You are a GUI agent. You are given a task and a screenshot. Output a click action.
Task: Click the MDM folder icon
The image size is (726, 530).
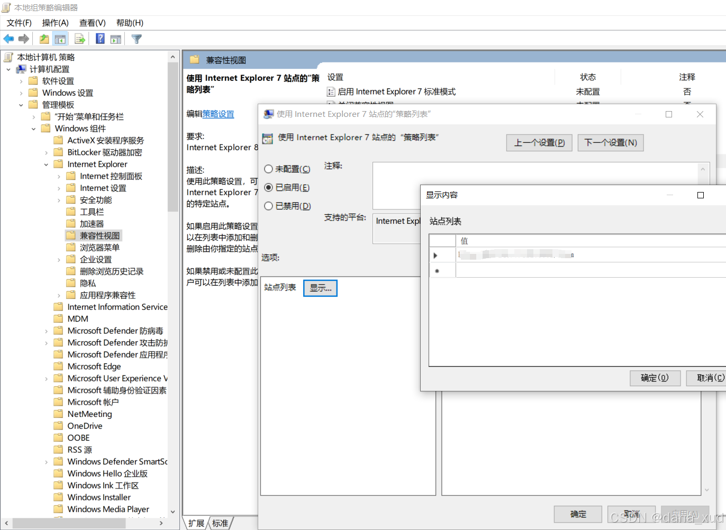(59, 318)
